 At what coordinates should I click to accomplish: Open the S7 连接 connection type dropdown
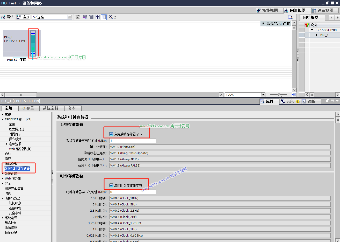tap(70, 17)
